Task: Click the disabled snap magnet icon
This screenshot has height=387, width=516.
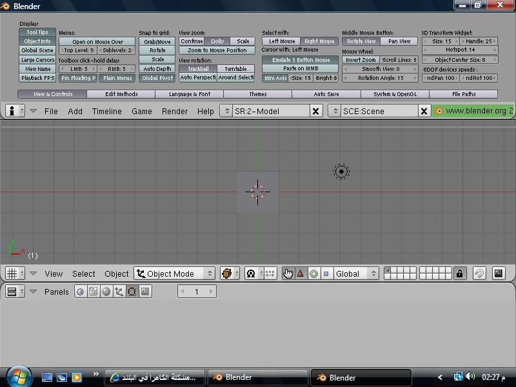Action: coord(479,273)
